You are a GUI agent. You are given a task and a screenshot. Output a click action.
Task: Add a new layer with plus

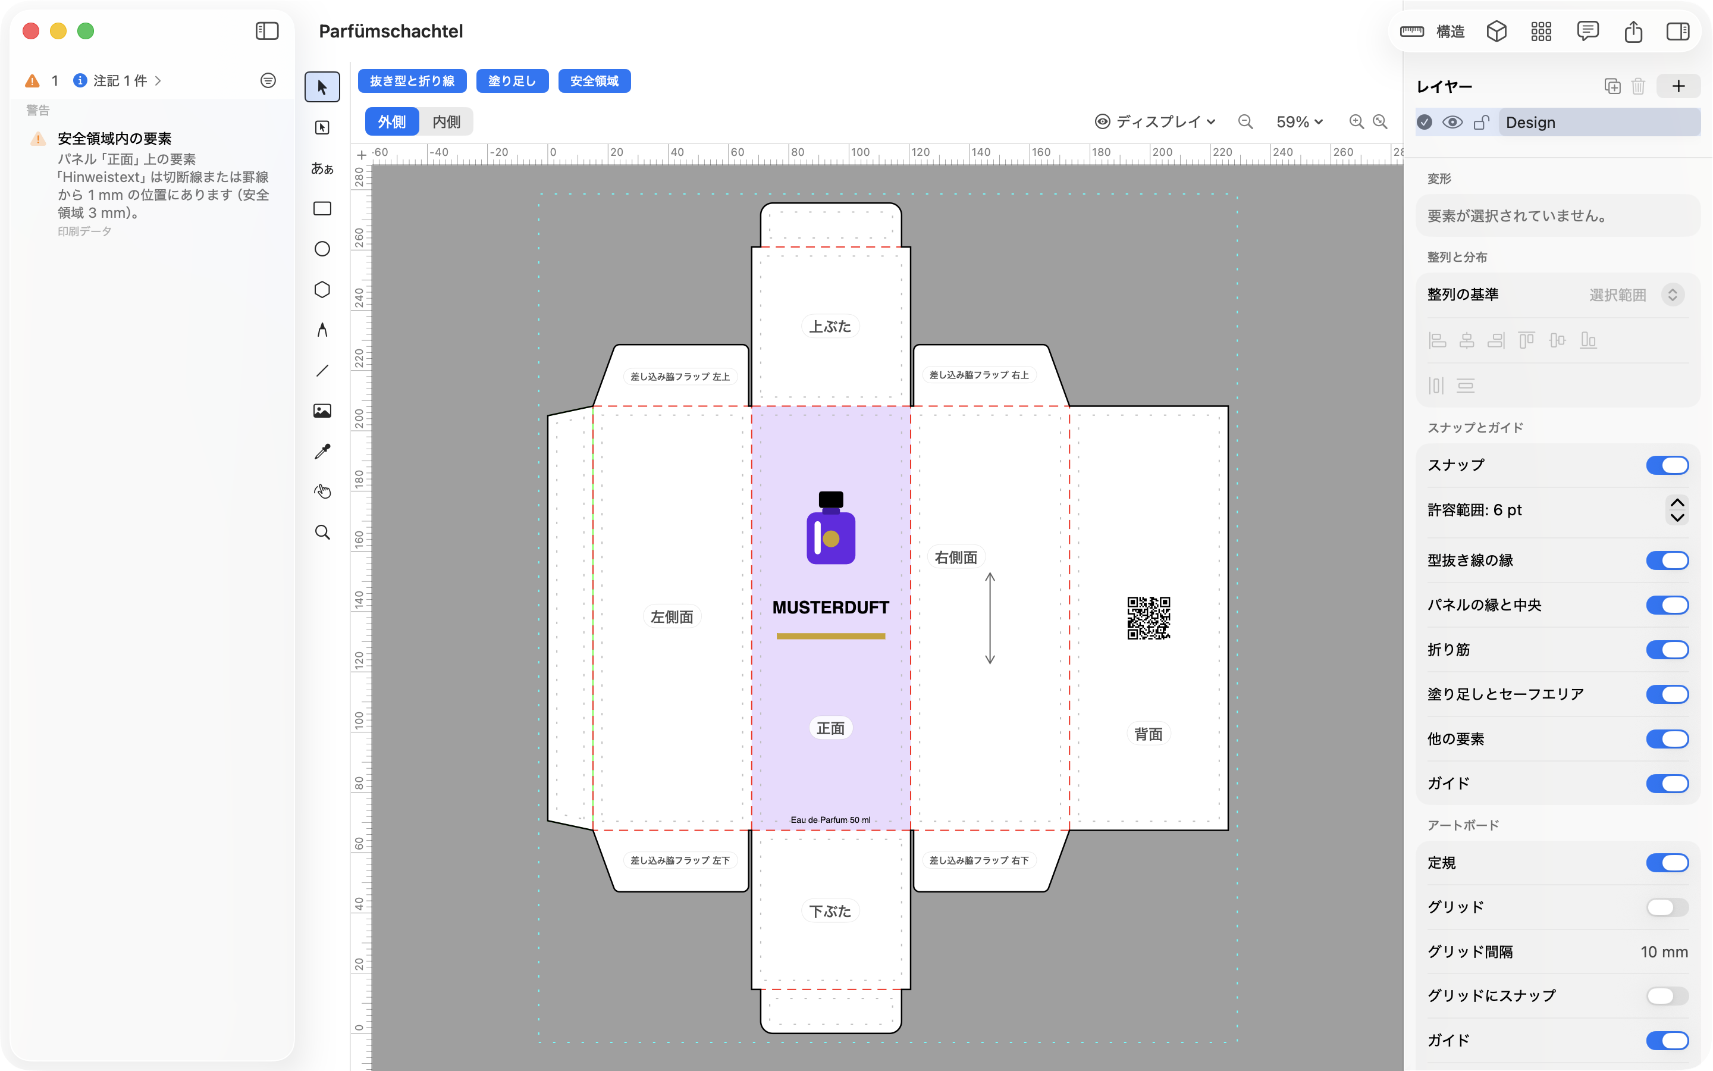pos(1679,86)
